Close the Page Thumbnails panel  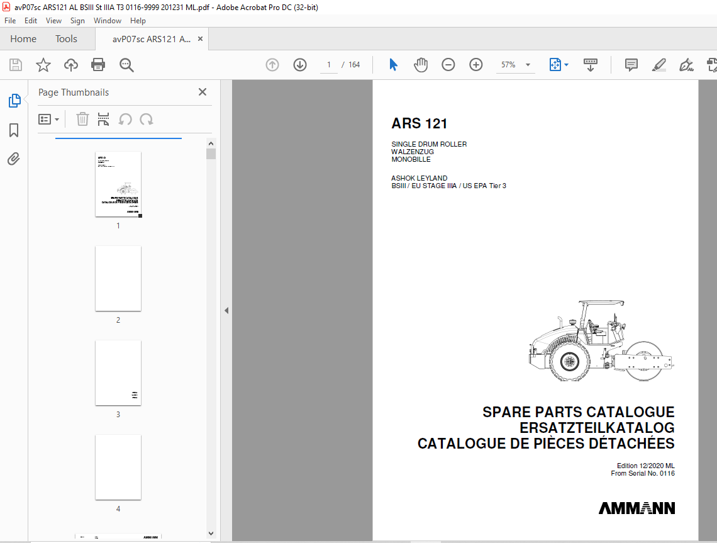[203, 92]
